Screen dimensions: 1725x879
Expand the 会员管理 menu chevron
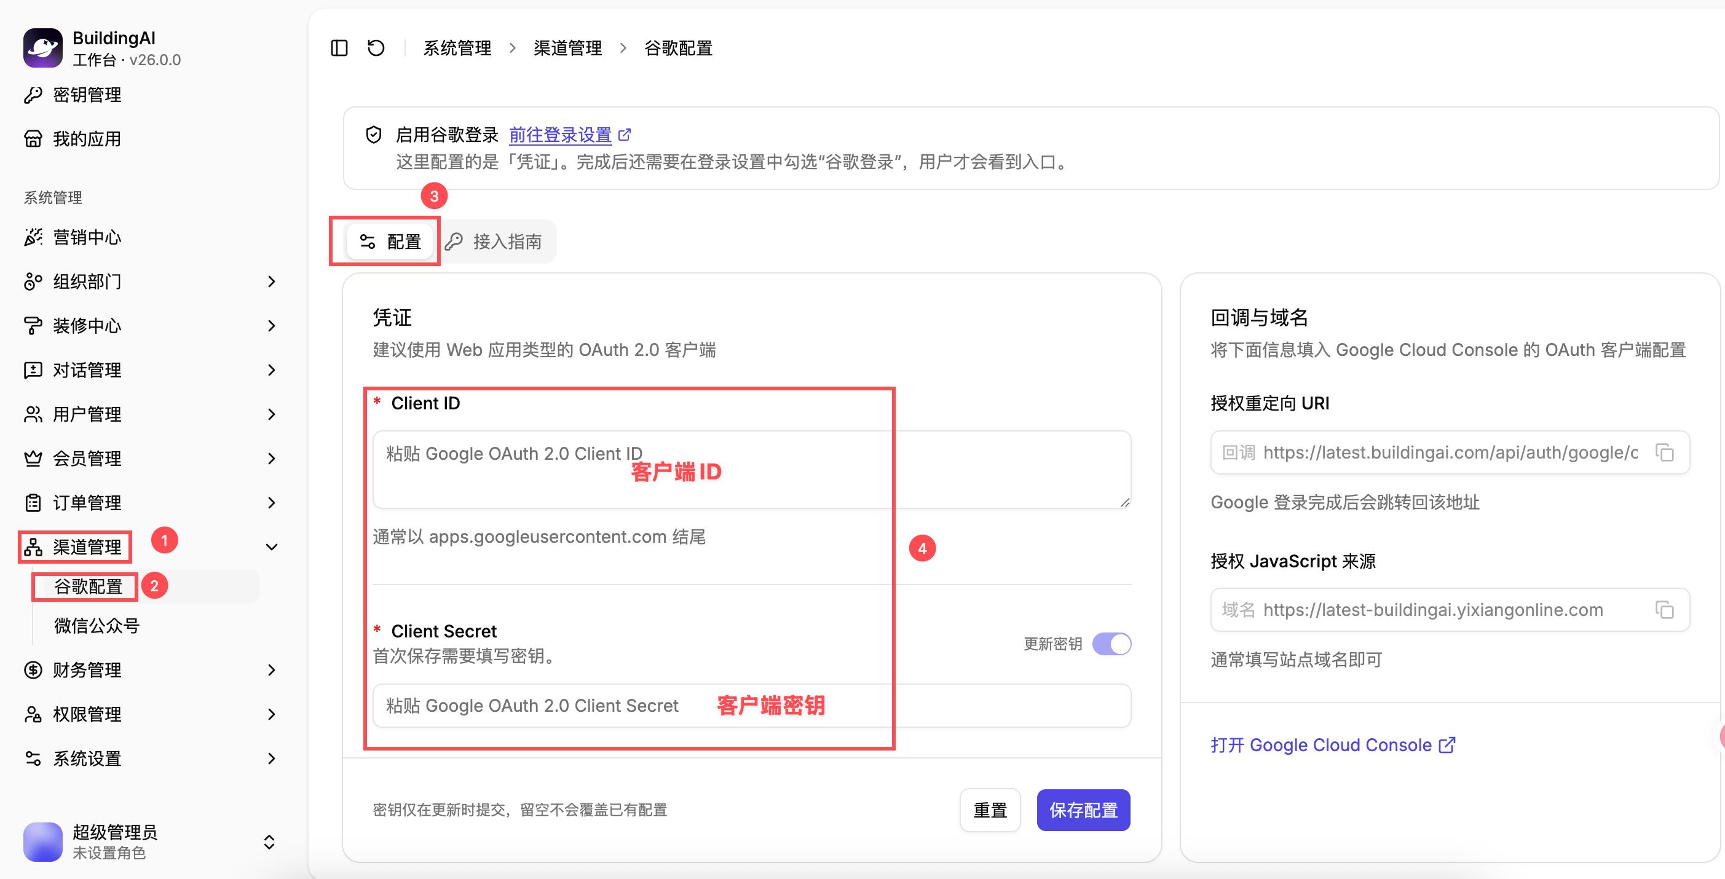coord(271,459)
